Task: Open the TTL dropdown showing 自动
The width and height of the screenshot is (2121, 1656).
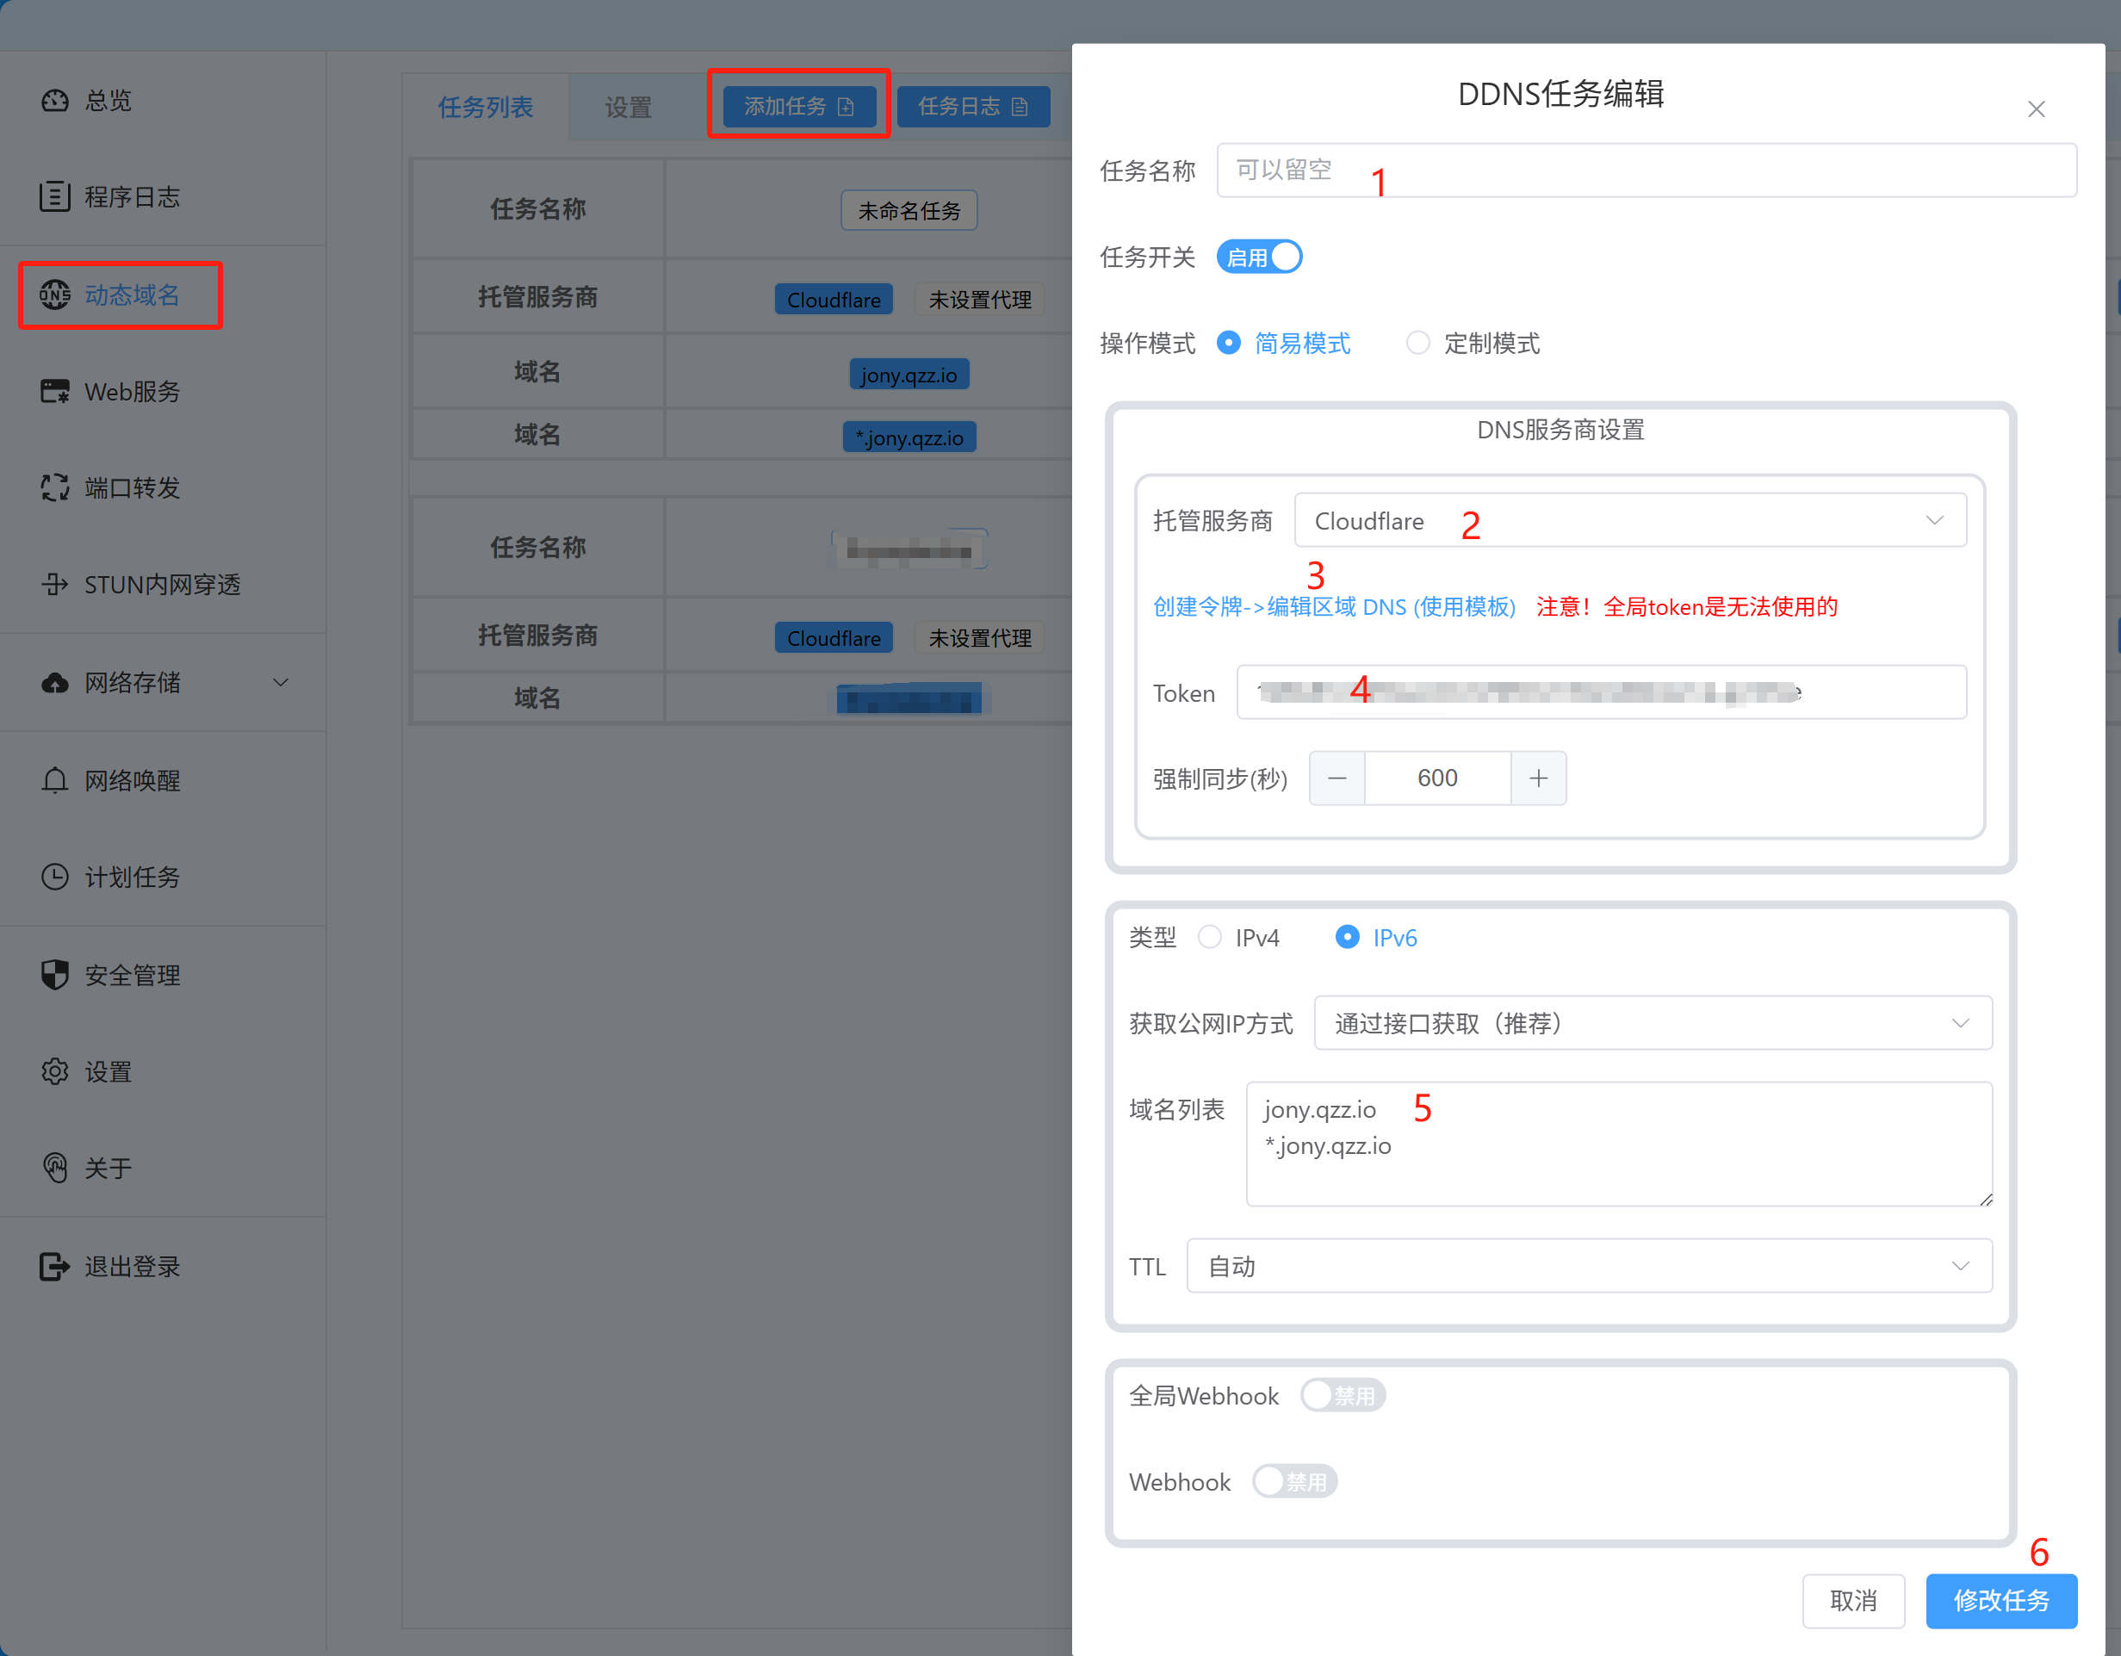Action: click(1590, 1266)
